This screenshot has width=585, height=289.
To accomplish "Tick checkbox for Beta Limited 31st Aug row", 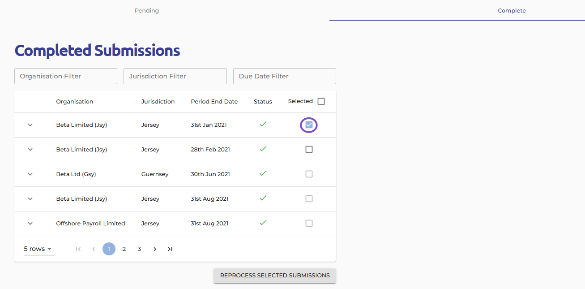I will (309, 199).
